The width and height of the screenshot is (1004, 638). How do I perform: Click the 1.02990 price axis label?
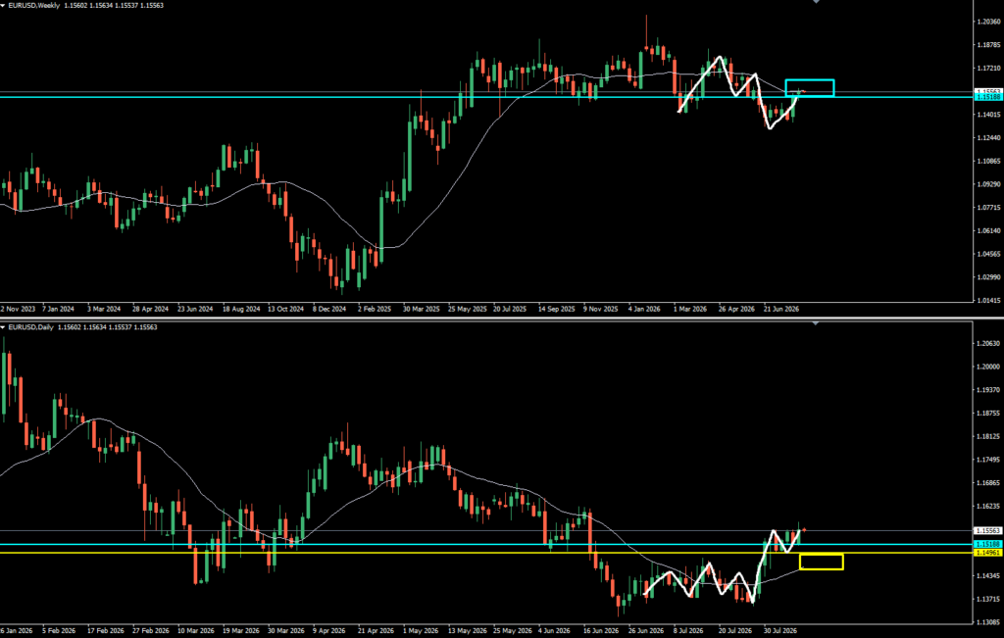tap(988, 277)
